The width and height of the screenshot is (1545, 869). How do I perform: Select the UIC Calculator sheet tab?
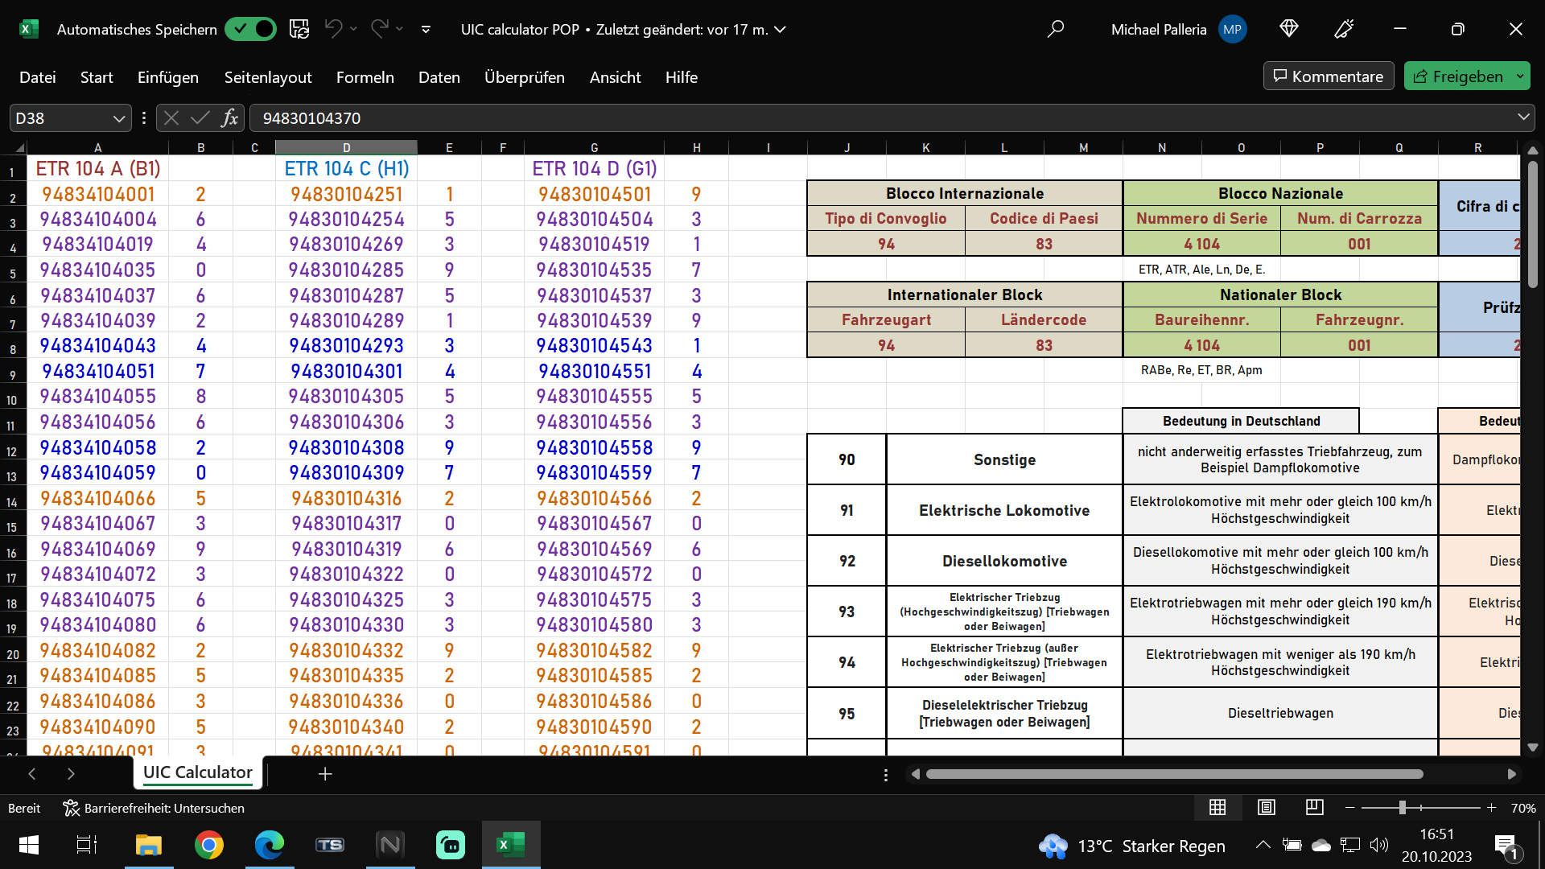point(197,772)
